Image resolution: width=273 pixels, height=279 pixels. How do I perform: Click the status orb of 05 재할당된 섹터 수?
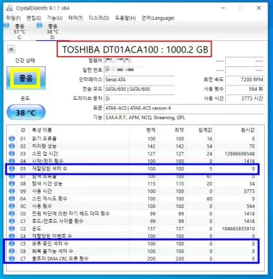point(12,169)
